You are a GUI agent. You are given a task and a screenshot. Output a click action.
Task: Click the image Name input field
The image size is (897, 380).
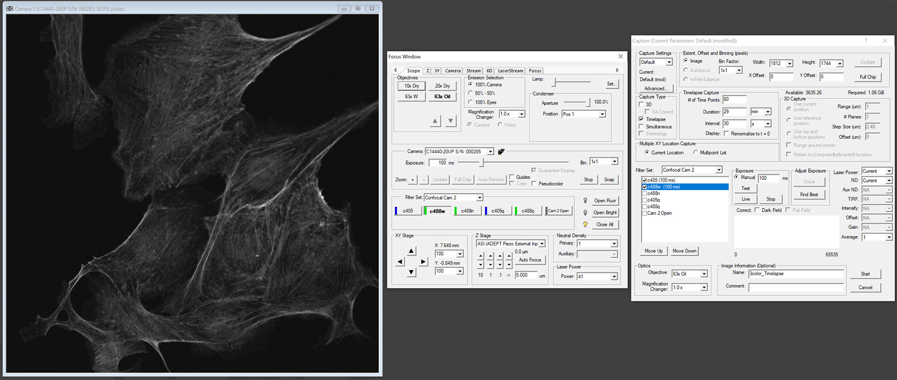point(796,274)
